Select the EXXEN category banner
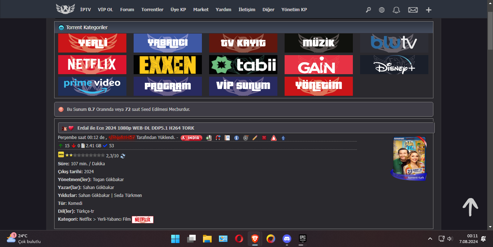The image size is (493, 247). point(168,65)
